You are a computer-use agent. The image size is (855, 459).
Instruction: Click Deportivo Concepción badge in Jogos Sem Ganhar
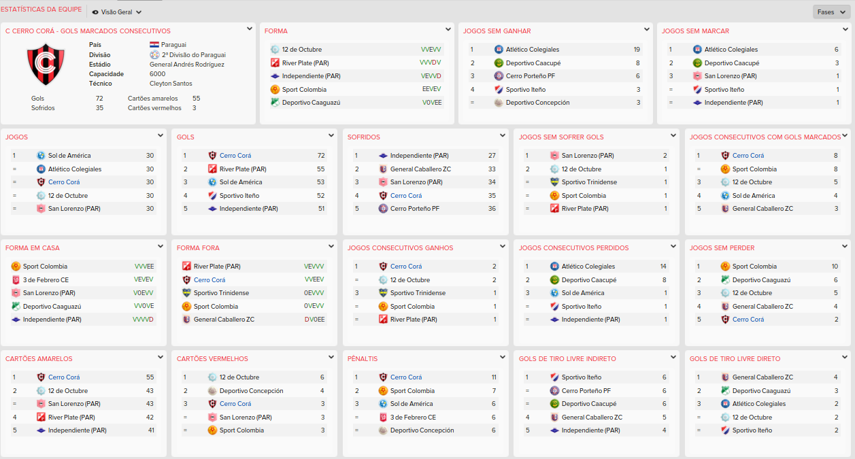coord(499,103)
